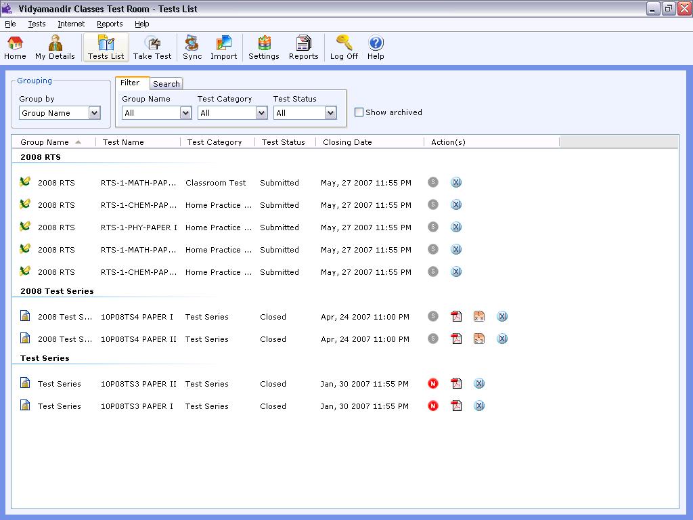Click the Classroom Test category cell
This screenshot has height=520, width=693.
click(216, 183)
